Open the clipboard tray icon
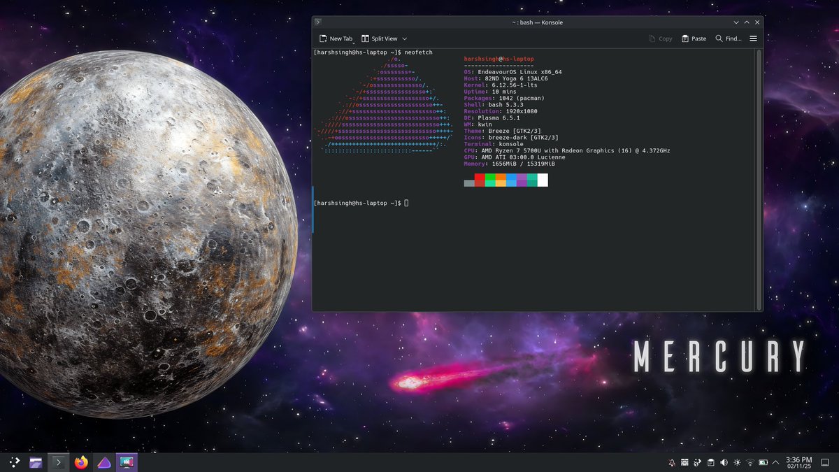 click(x=710, y=463)
